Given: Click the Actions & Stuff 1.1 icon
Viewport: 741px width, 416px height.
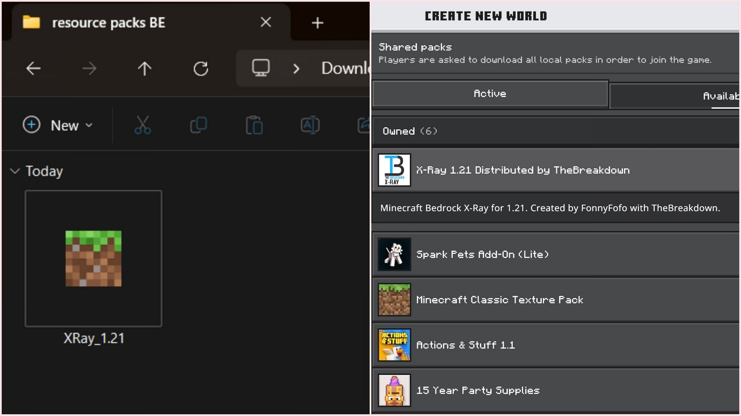Looking at the screenshot, I should (394, 345).
